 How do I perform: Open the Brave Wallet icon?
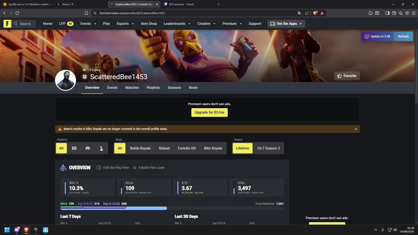[394, 13]
